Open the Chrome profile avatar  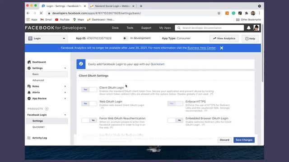click(253, 13)
